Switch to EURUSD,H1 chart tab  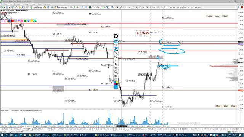pyautogui.click(x=6, y=129)
